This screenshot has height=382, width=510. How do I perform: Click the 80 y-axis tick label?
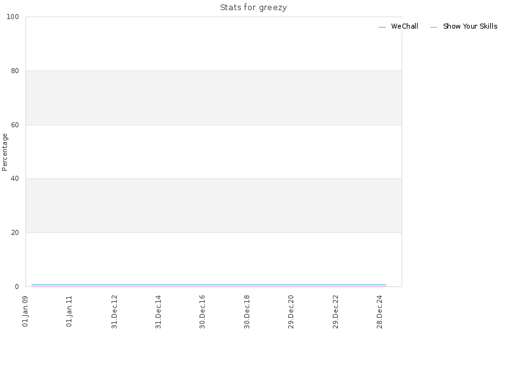pyautogui.click(x=15, y=71)
